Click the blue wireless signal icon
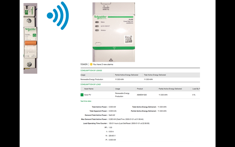This screenshot has height=147, width=235. 58,15
